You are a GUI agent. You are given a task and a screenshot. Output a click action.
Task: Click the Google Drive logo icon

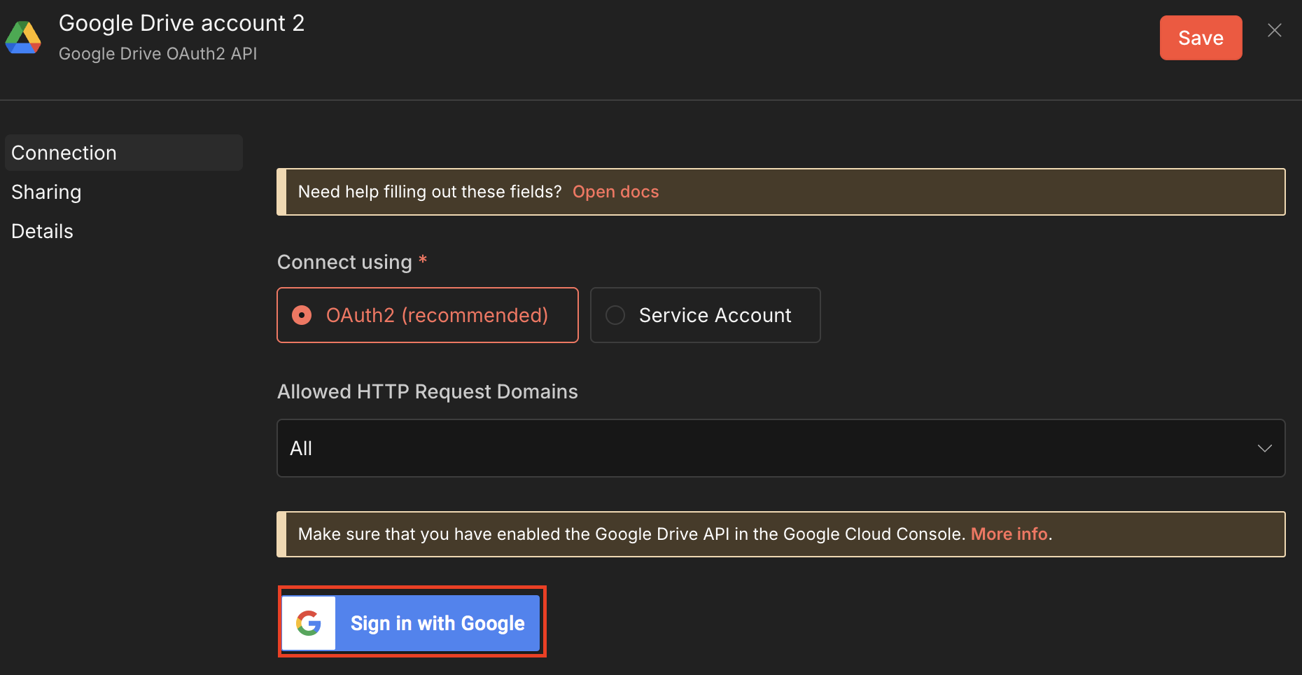(23, 37)
